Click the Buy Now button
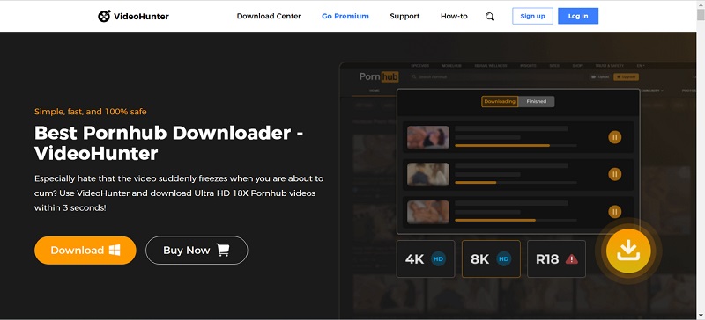Screen dimensions: 705x320 coord(197,251)
